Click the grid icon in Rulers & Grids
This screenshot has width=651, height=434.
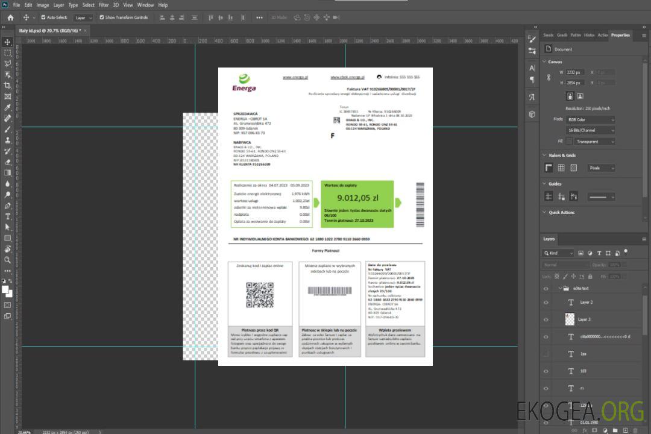[561, 168]
